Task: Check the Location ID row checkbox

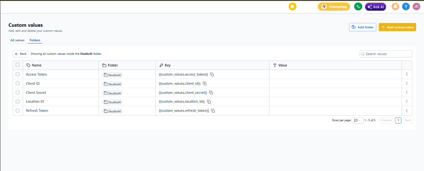Action: (x=18, y=101)
